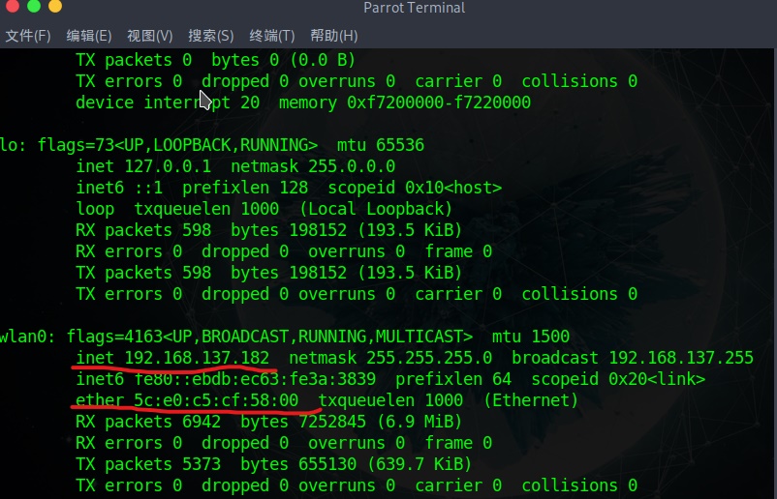This screenshot has width=777, height=499.
Task: Click the scopeid 0x20<link> text
Action: (x=618, y=379)
